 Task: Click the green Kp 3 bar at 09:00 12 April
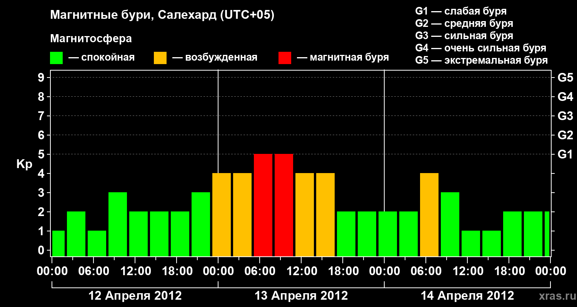point(118,224)
